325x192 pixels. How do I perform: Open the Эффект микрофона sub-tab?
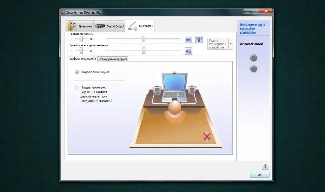[x=83, y=59]
